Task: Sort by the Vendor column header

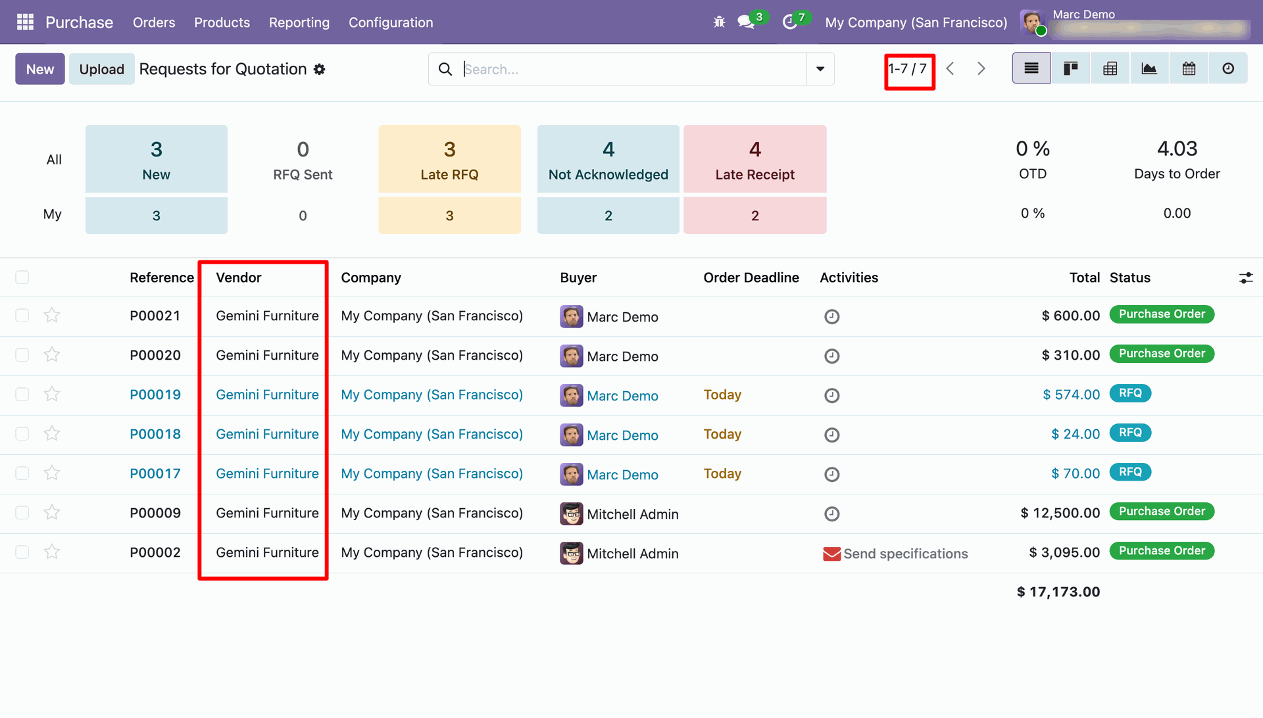Action: [x=239, y=277]
